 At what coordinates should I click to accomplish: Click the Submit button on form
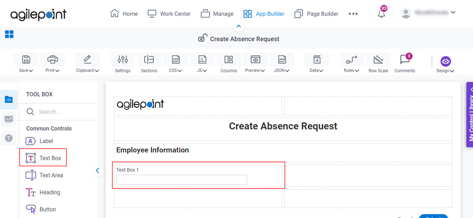click(x=433, y=216)
